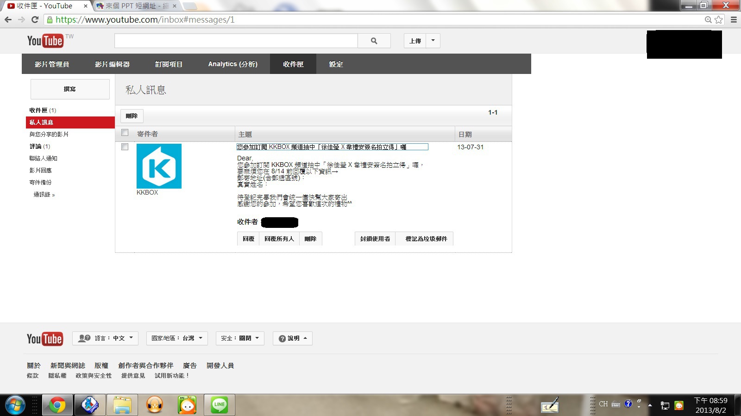Viewport: 741px width, 416px height.
Task: Click the bookmark star icon
Action: click(x=719, y=20)
